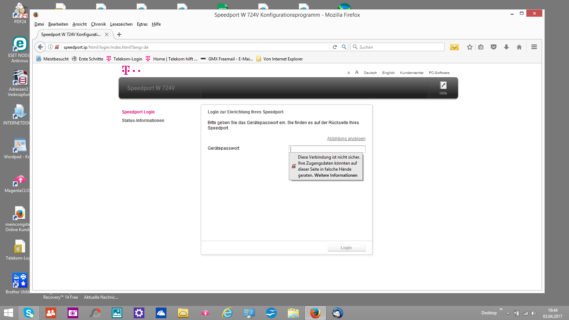This screenshot has width=569, height=320.
Task: Switch page language to English
Action: 388,73
